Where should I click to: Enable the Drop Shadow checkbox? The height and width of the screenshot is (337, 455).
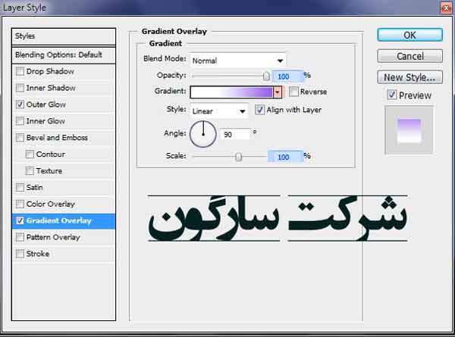coord(20,71)
